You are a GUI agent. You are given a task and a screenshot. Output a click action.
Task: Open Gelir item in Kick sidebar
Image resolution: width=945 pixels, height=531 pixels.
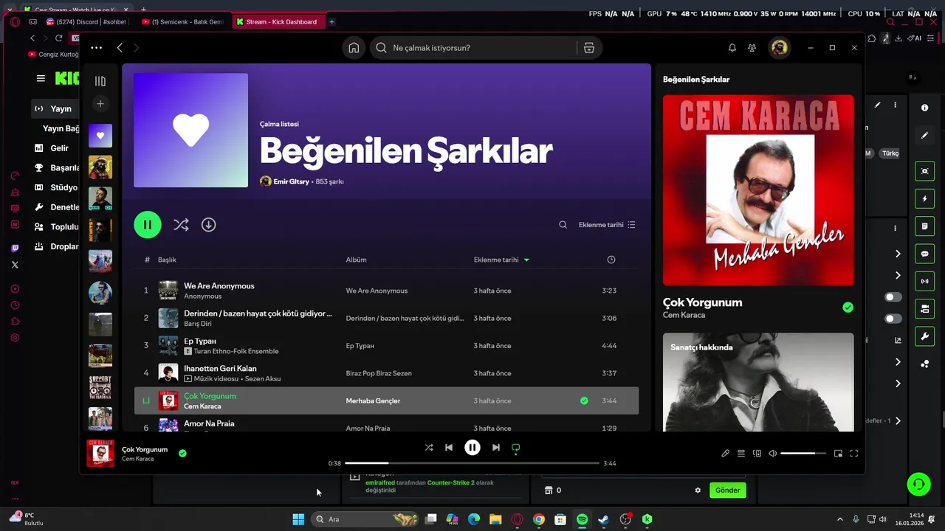click(55, 148)
